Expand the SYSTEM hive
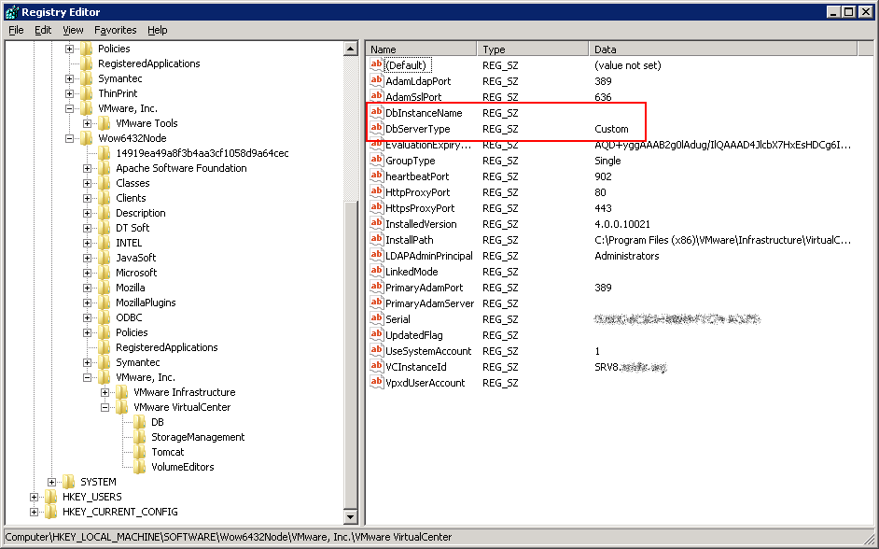The width and height of the screenshot is (879, 549). tap(51, 483)
